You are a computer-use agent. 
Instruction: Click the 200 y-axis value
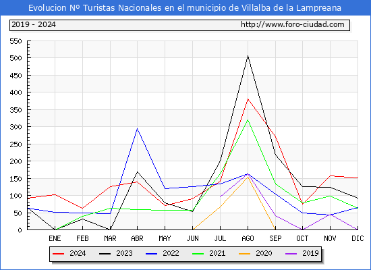point(16,161)
